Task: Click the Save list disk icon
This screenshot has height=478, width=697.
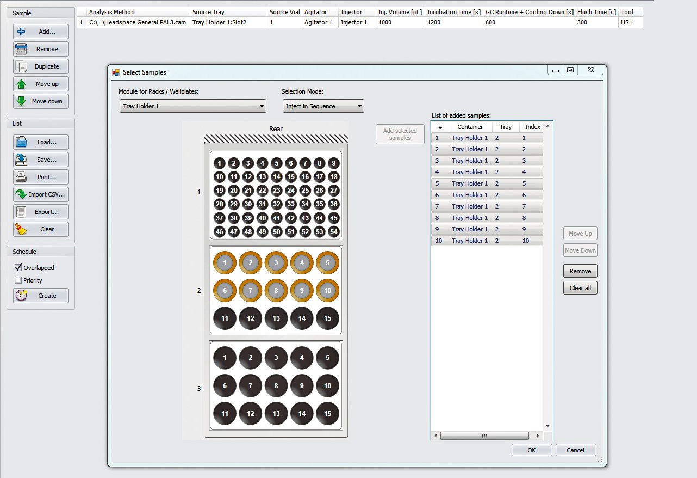Action: click(x=22, y=160)
